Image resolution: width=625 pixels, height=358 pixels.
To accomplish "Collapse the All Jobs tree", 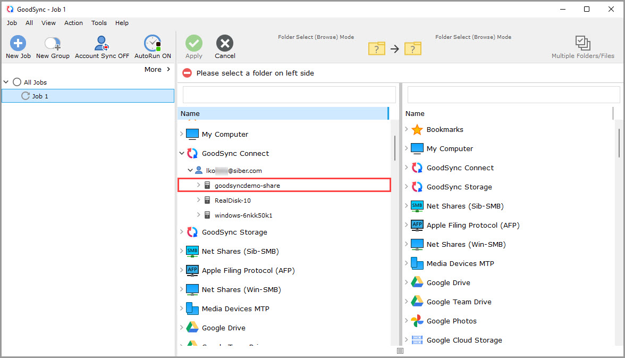I will [6, 82].
